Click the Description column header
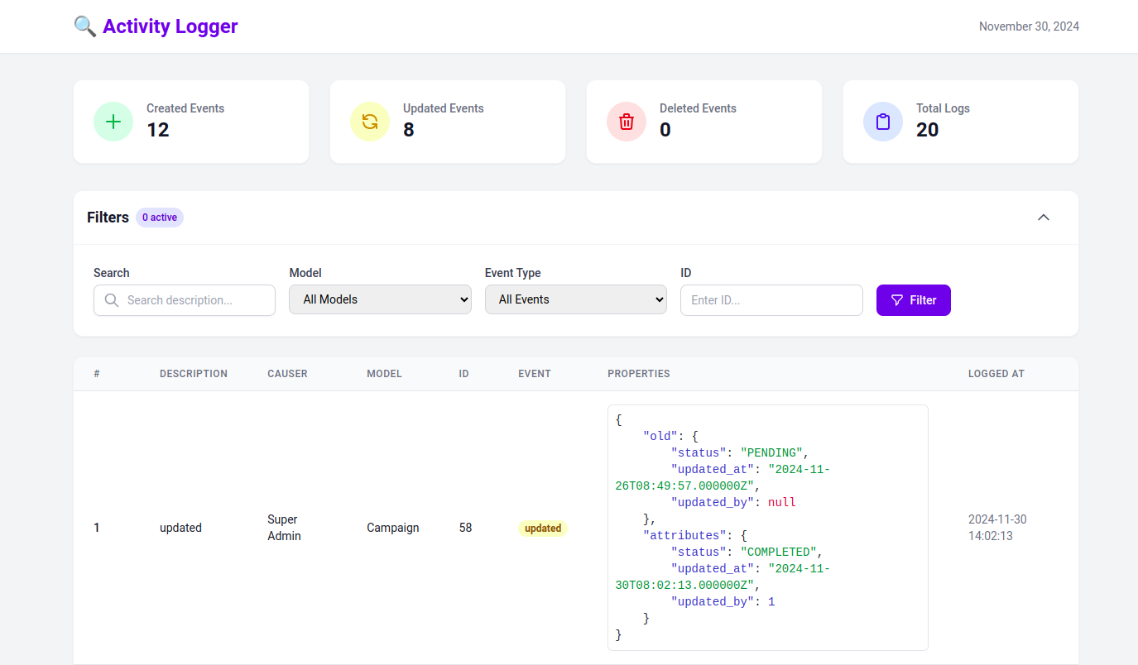The image size is (1138, 665). click(x=194, y=374)
